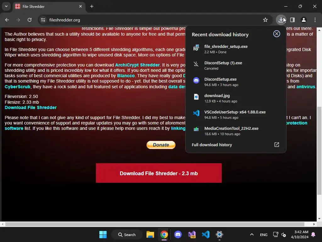Click the Chrome downloads icon in toolbar
The height and width of the screenshot is (242, 322).
point(281,20)
